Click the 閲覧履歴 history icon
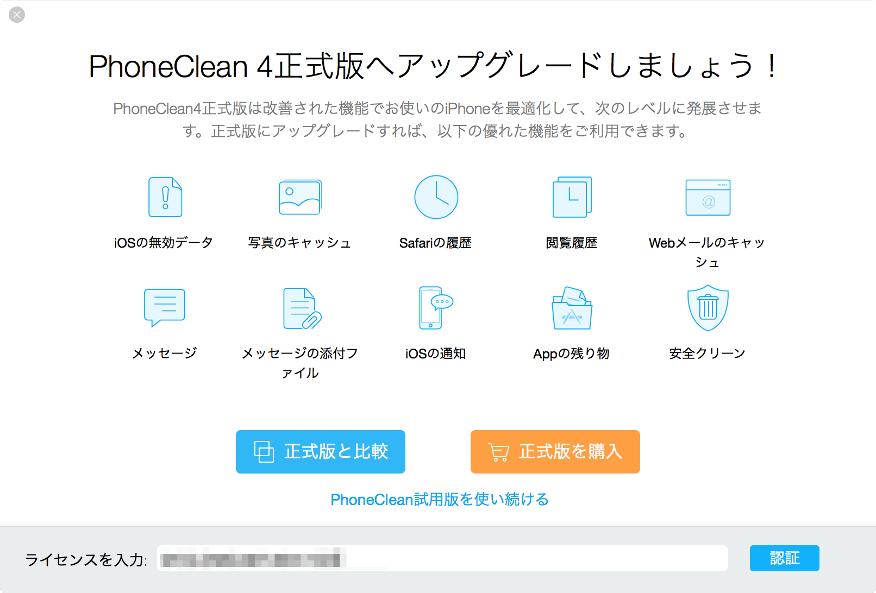This screenshot has height=593, width=876. (x=572, y=197)
